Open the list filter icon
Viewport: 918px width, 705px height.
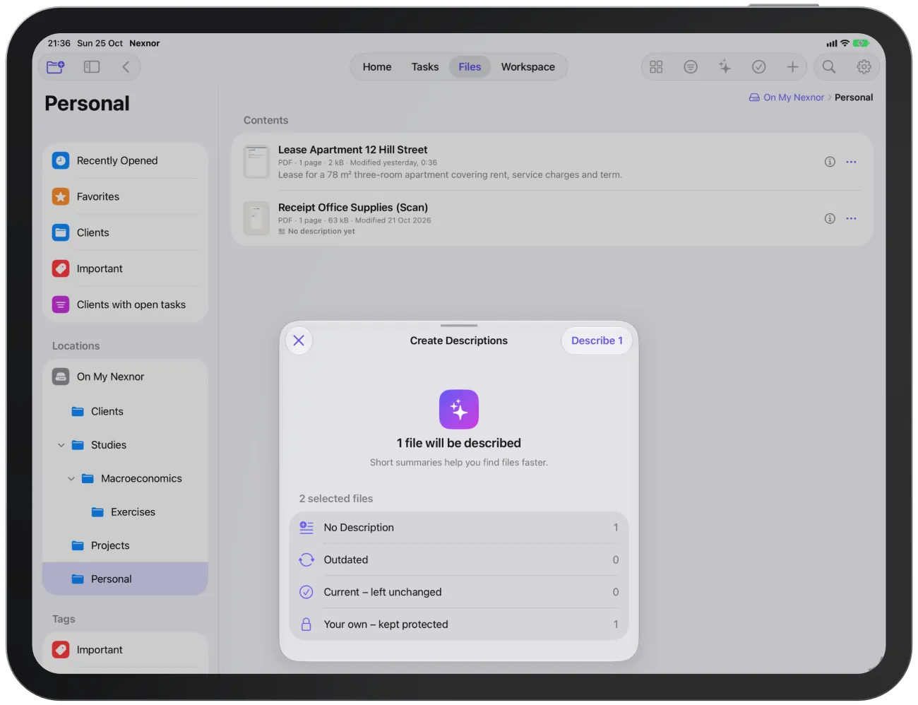691,67
